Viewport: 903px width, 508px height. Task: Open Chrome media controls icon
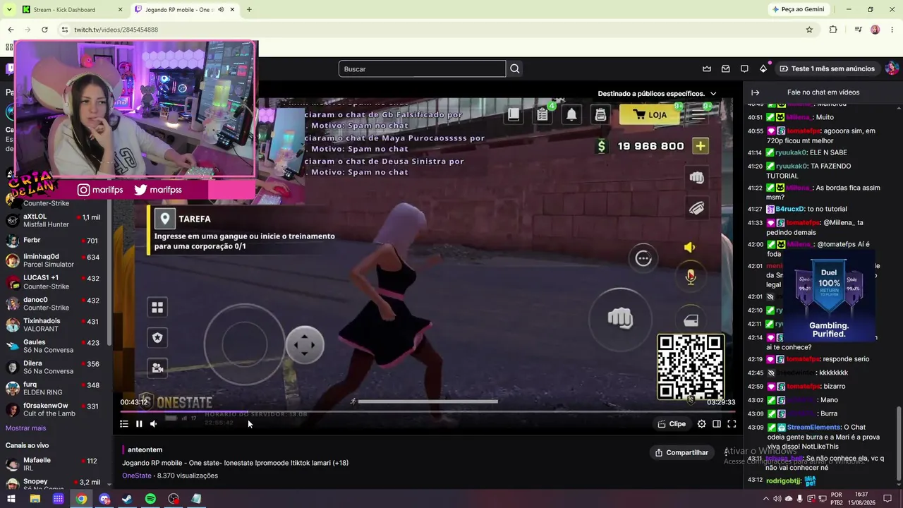point(858,30)
